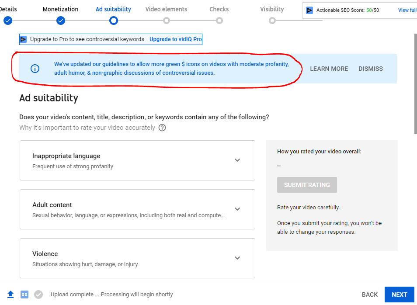417x305 pixels.
Task: Click the Actionable SEO Score 50/50 value
Action: click(x=372, y=10)
